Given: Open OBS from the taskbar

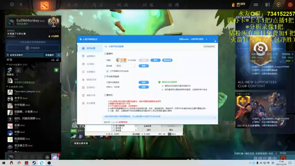Looking at the screenshot, I should pos(49,163).
